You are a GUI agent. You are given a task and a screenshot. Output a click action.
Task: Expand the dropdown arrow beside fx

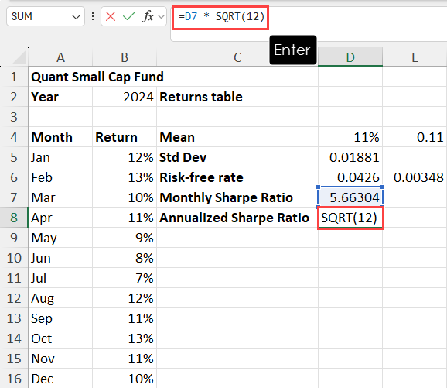pos(161,17)
